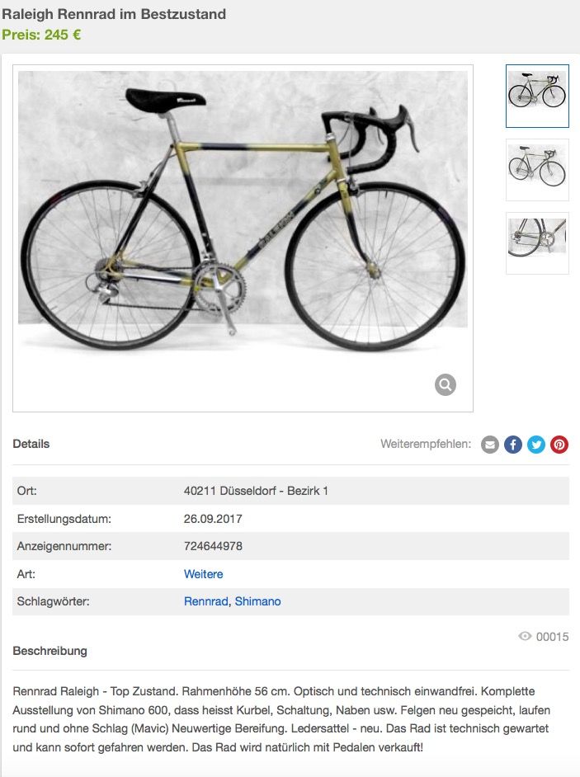Share the listing via email icon
This screenshot has width=580, height=777.
pyautogui.click(x=490, y=445)
